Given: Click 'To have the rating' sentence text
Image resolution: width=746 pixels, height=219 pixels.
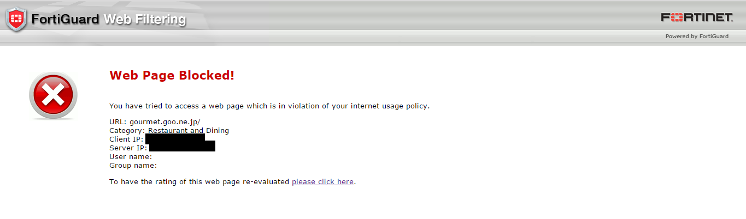Looking at the screenshot, I should pyautogui.click(x=199, y=182).
